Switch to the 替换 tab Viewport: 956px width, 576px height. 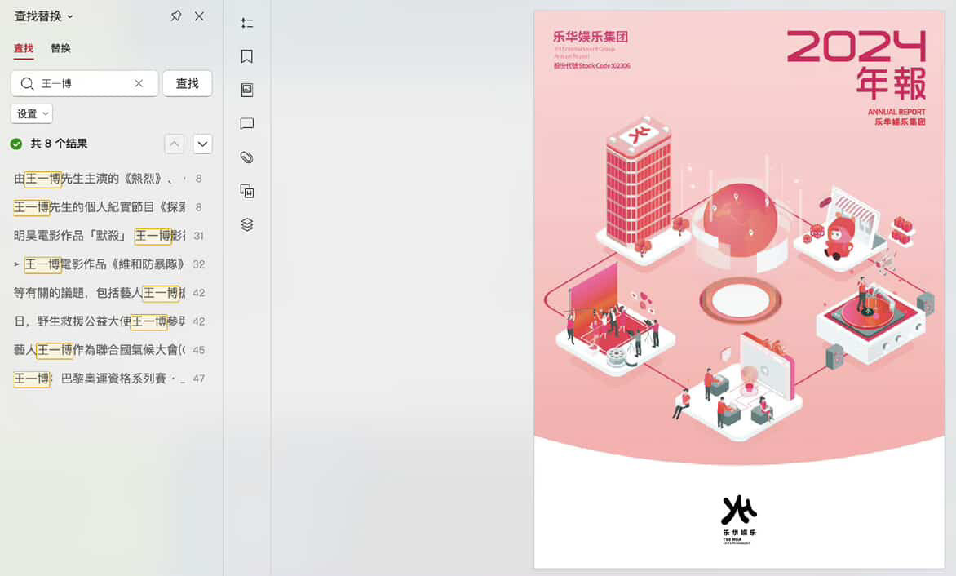tap(60, 48)
